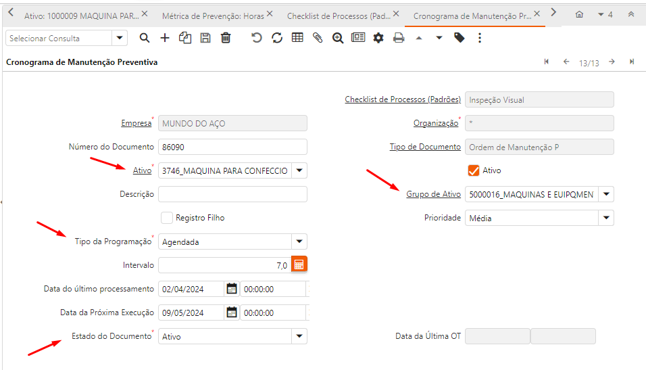Open the Tipo da Programação dropdown
The width and height of the screenshot is (646, 370).
(x=299, y=241)
